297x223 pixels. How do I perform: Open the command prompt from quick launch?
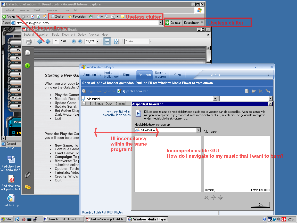[29, 219]
